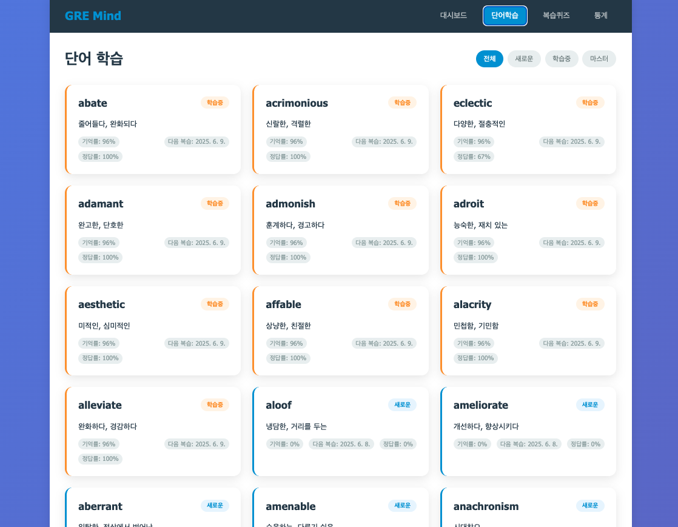Open the eclectic word card

coord(528,129)
